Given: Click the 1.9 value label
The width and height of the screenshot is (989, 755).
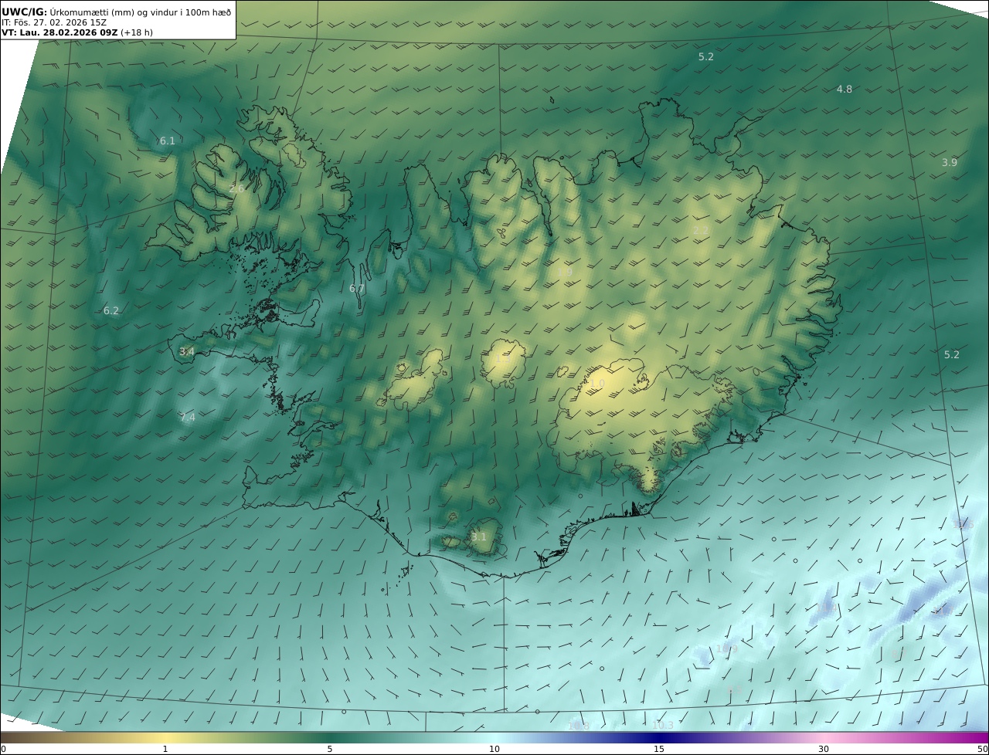Looking at the screenshot, I should click(565, 273).
